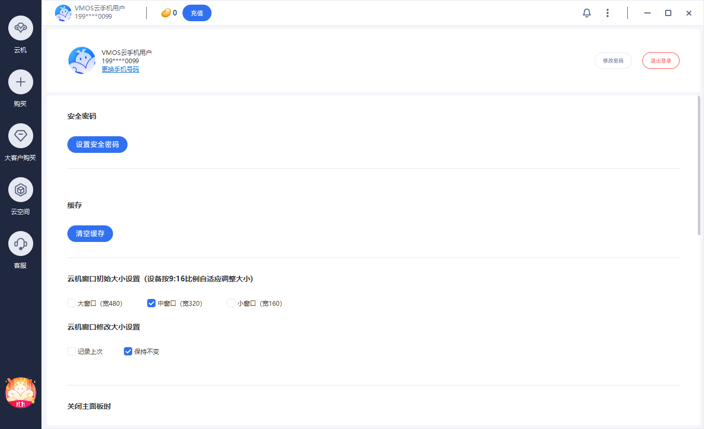Image resolution: width=704 pixels, height=429 pixels.
Task: Open the 云机 cloud phone sidebar icon
Action: 21,28
